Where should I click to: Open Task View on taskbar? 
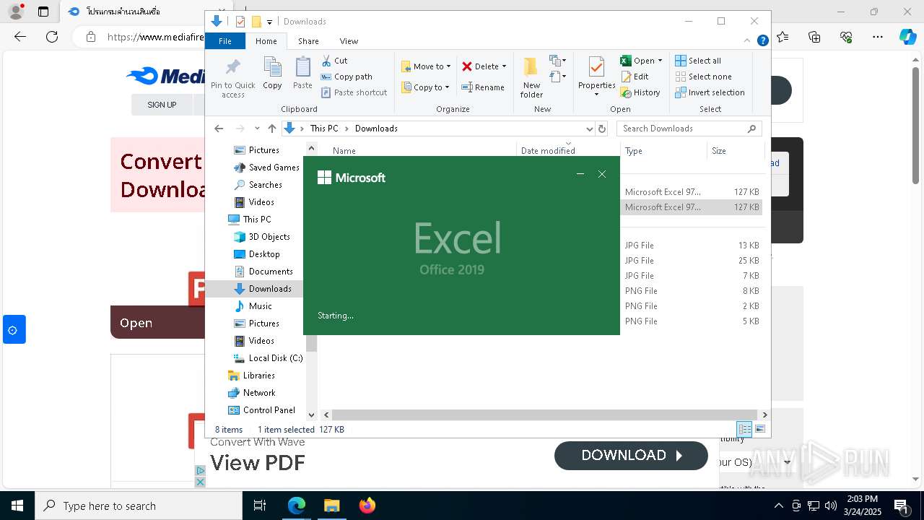260,506
